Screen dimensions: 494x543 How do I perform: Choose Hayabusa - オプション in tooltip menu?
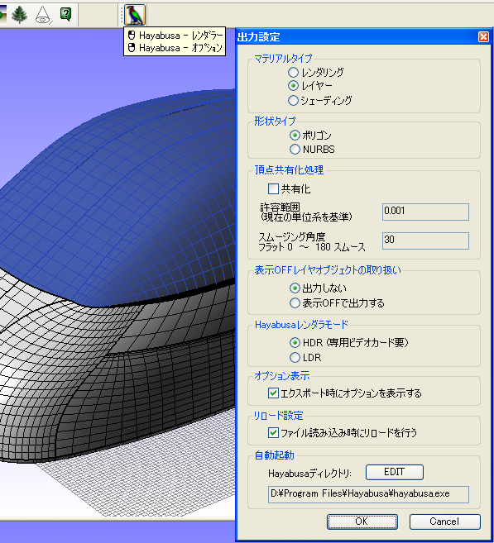175,48
